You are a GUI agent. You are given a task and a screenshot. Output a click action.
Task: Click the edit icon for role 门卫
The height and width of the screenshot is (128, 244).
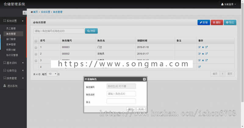(x=199, y=47)
